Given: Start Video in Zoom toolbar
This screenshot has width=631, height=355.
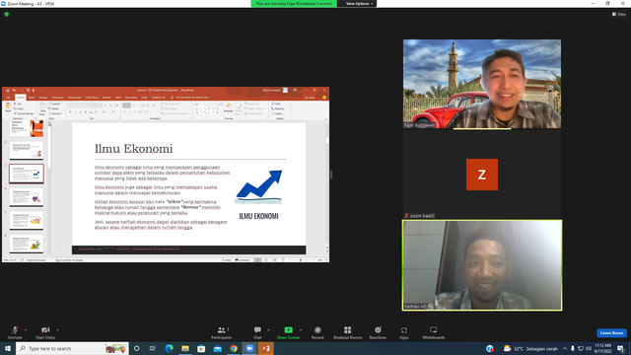Looking at the screenshot, I should tap(45, 332).
